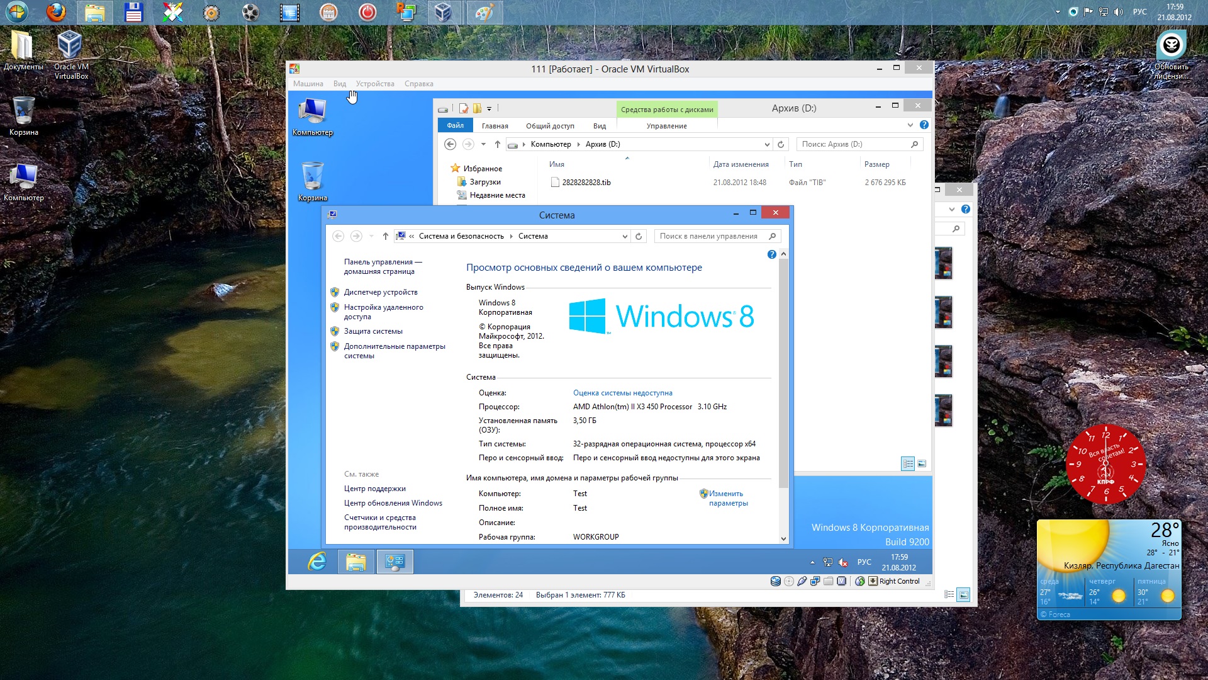The image size is (1208, 680).
Task: Click the VirtualBox optical disc indicator
Action: pyautogui.click(x=789, y=581)
